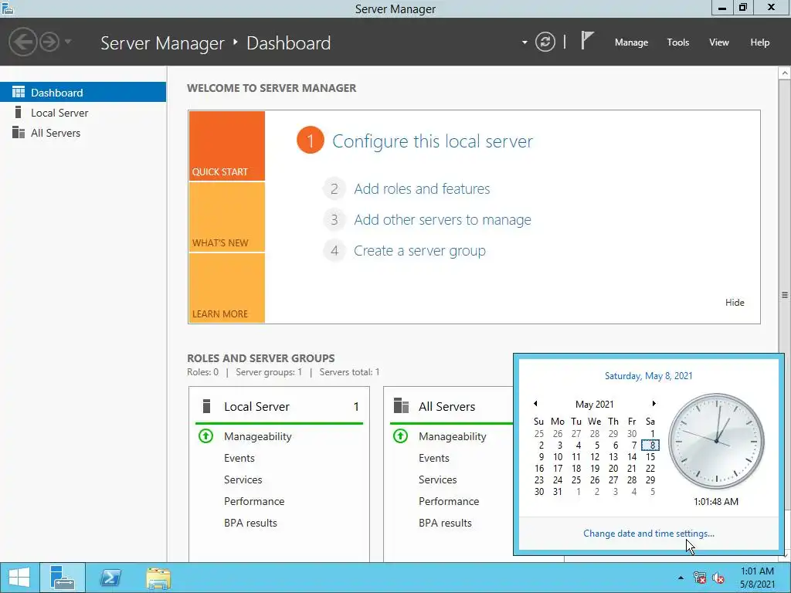The height and width of the screenshot is (593, 791).
Task: Click Configure this local server
Action: coord(433,141)
